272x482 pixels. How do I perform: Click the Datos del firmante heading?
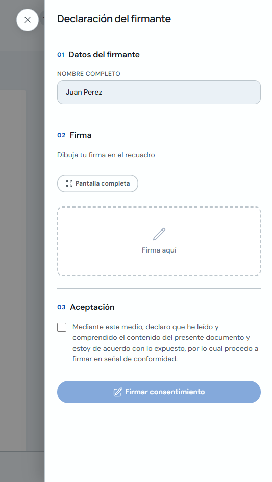pyautogui.click(x=104, y=55)
